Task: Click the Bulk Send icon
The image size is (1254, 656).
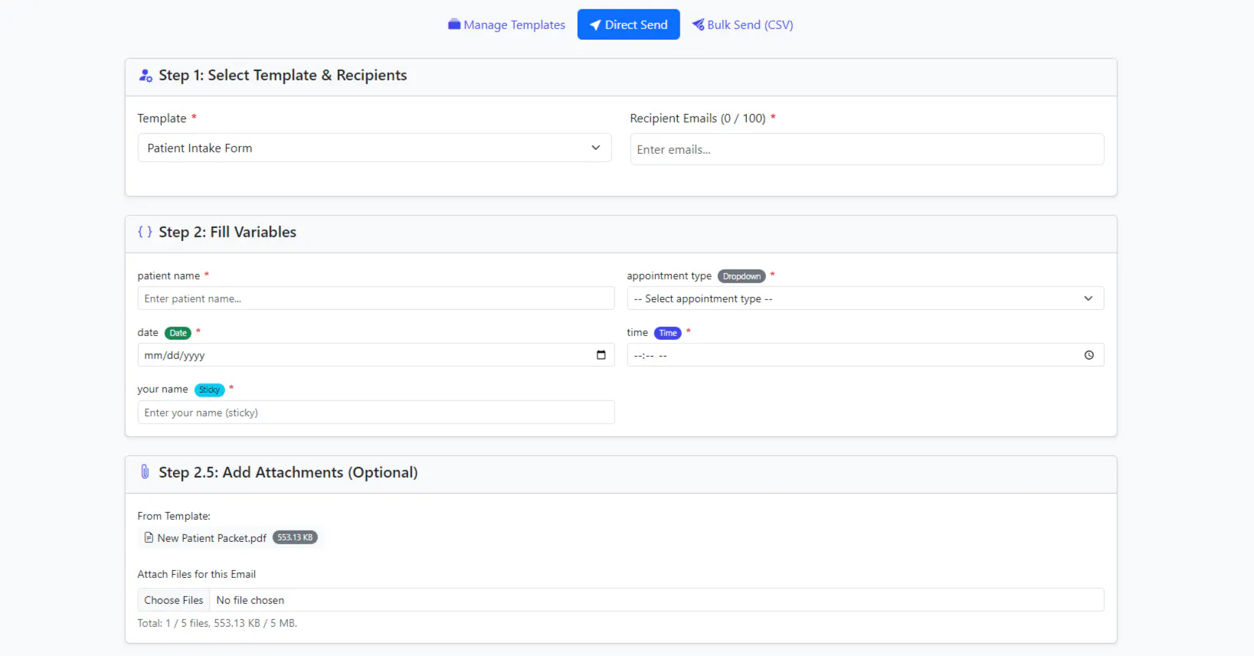Action: [x=698, y=24]
